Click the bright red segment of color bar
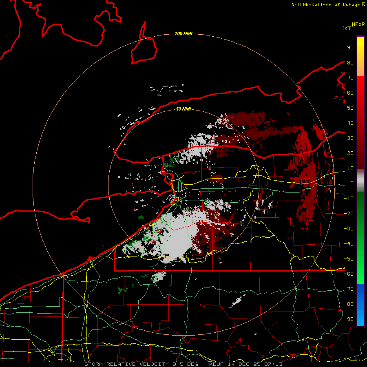The image size is (367, 367). tap(360, 94)
